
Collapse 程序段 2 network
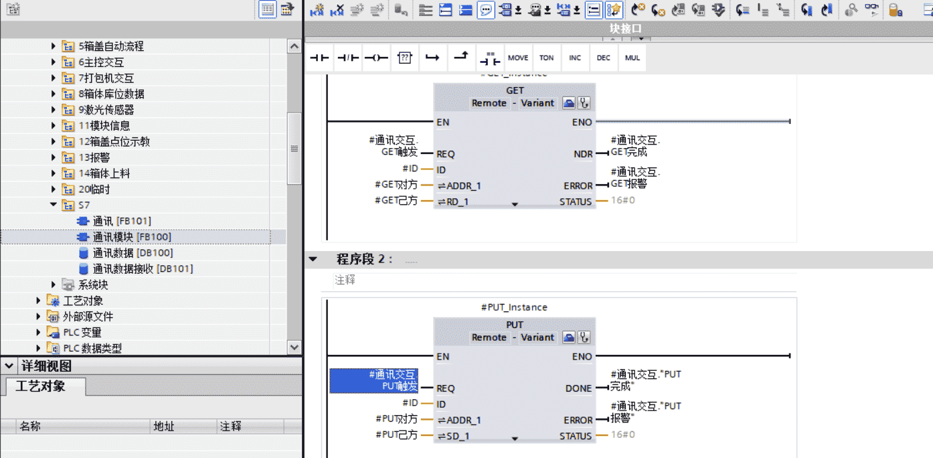313,259
